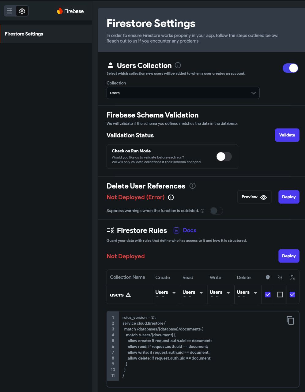The height and width of the screenshot is (392, 305).
Task: Open the users Collection dropdown
Action: [183, 93]
